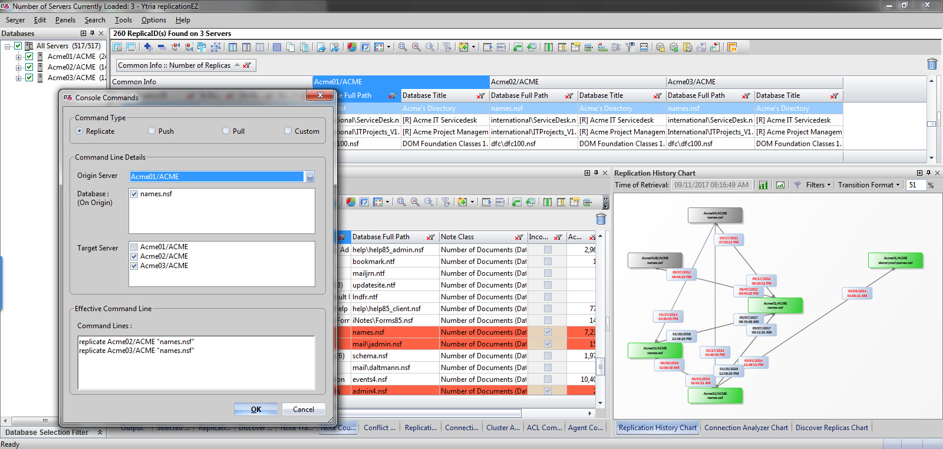The width and height of the screenshot is (943, 449).
Task: Click the Acme04/ACME names.nsf node in chart
Action: pyautogui.click(x=715, y=216)
